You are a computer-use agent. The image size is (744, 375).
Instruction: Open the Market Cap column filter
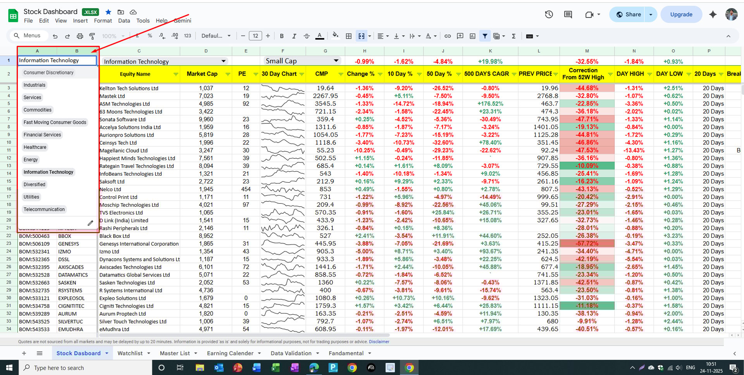pyautogui.click(x=227, y=74)
